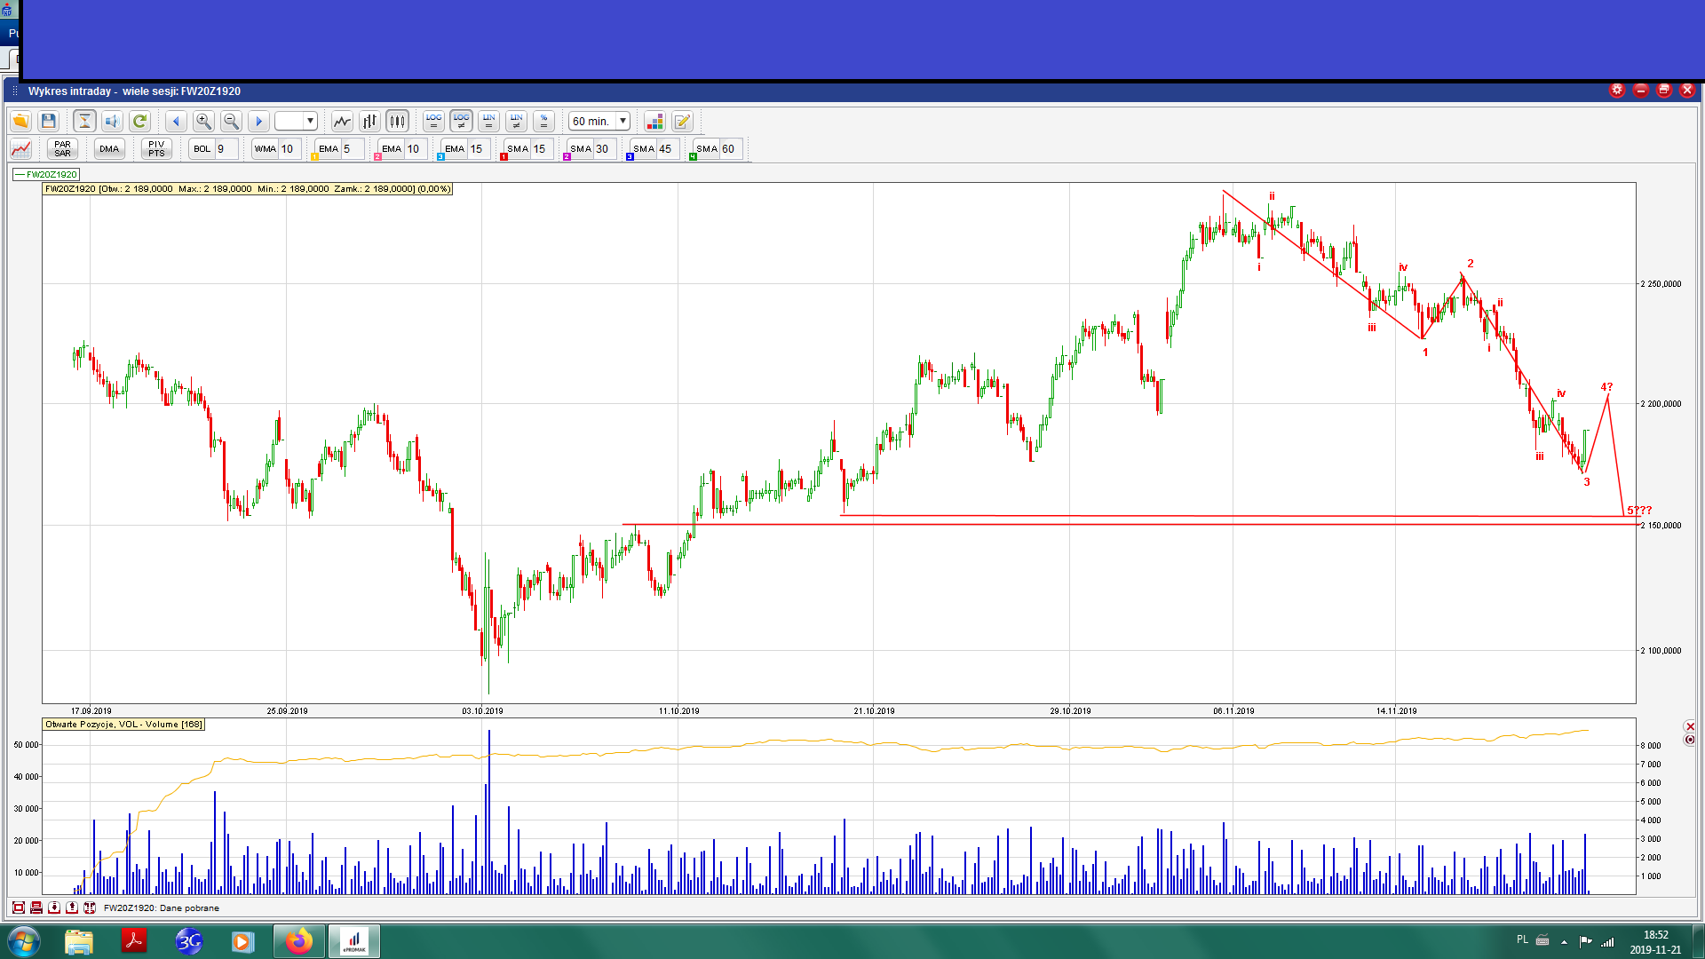This screenshot has height=959, width=1705.
Task: Open the empty combo box dropdown
Action: [310, 122]
